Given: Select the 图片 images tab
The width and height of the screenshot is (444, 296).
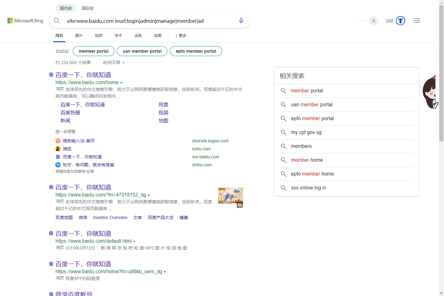Looking at the screenshot, I should [79, 36].
